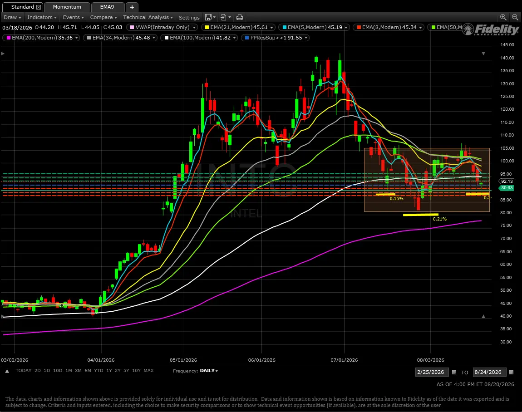Click the magenta EMA(200) color swatch
This screenshot has width=522, height=412.
[9, 38]
